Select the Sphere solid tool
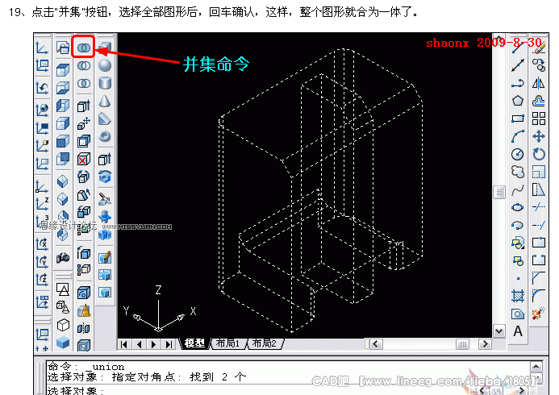 104,65
